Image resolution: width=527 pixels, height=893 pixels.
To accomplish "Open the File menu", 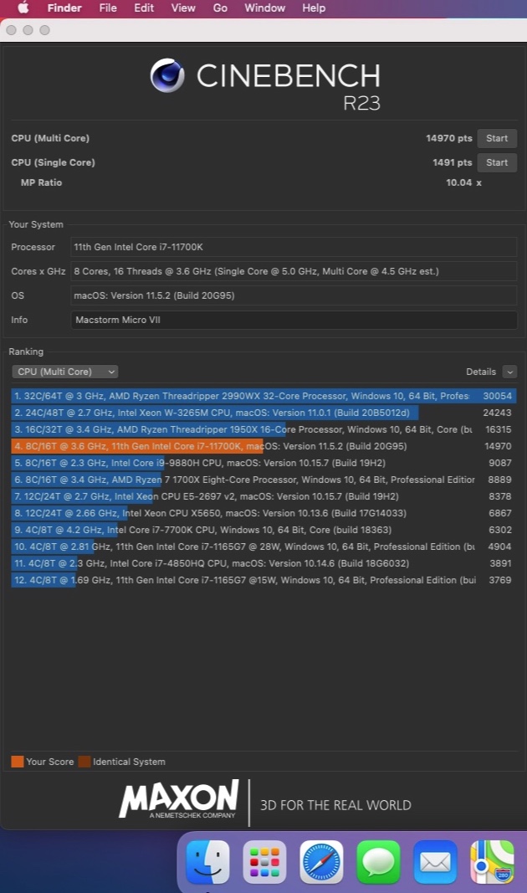I will click(108, 8).
